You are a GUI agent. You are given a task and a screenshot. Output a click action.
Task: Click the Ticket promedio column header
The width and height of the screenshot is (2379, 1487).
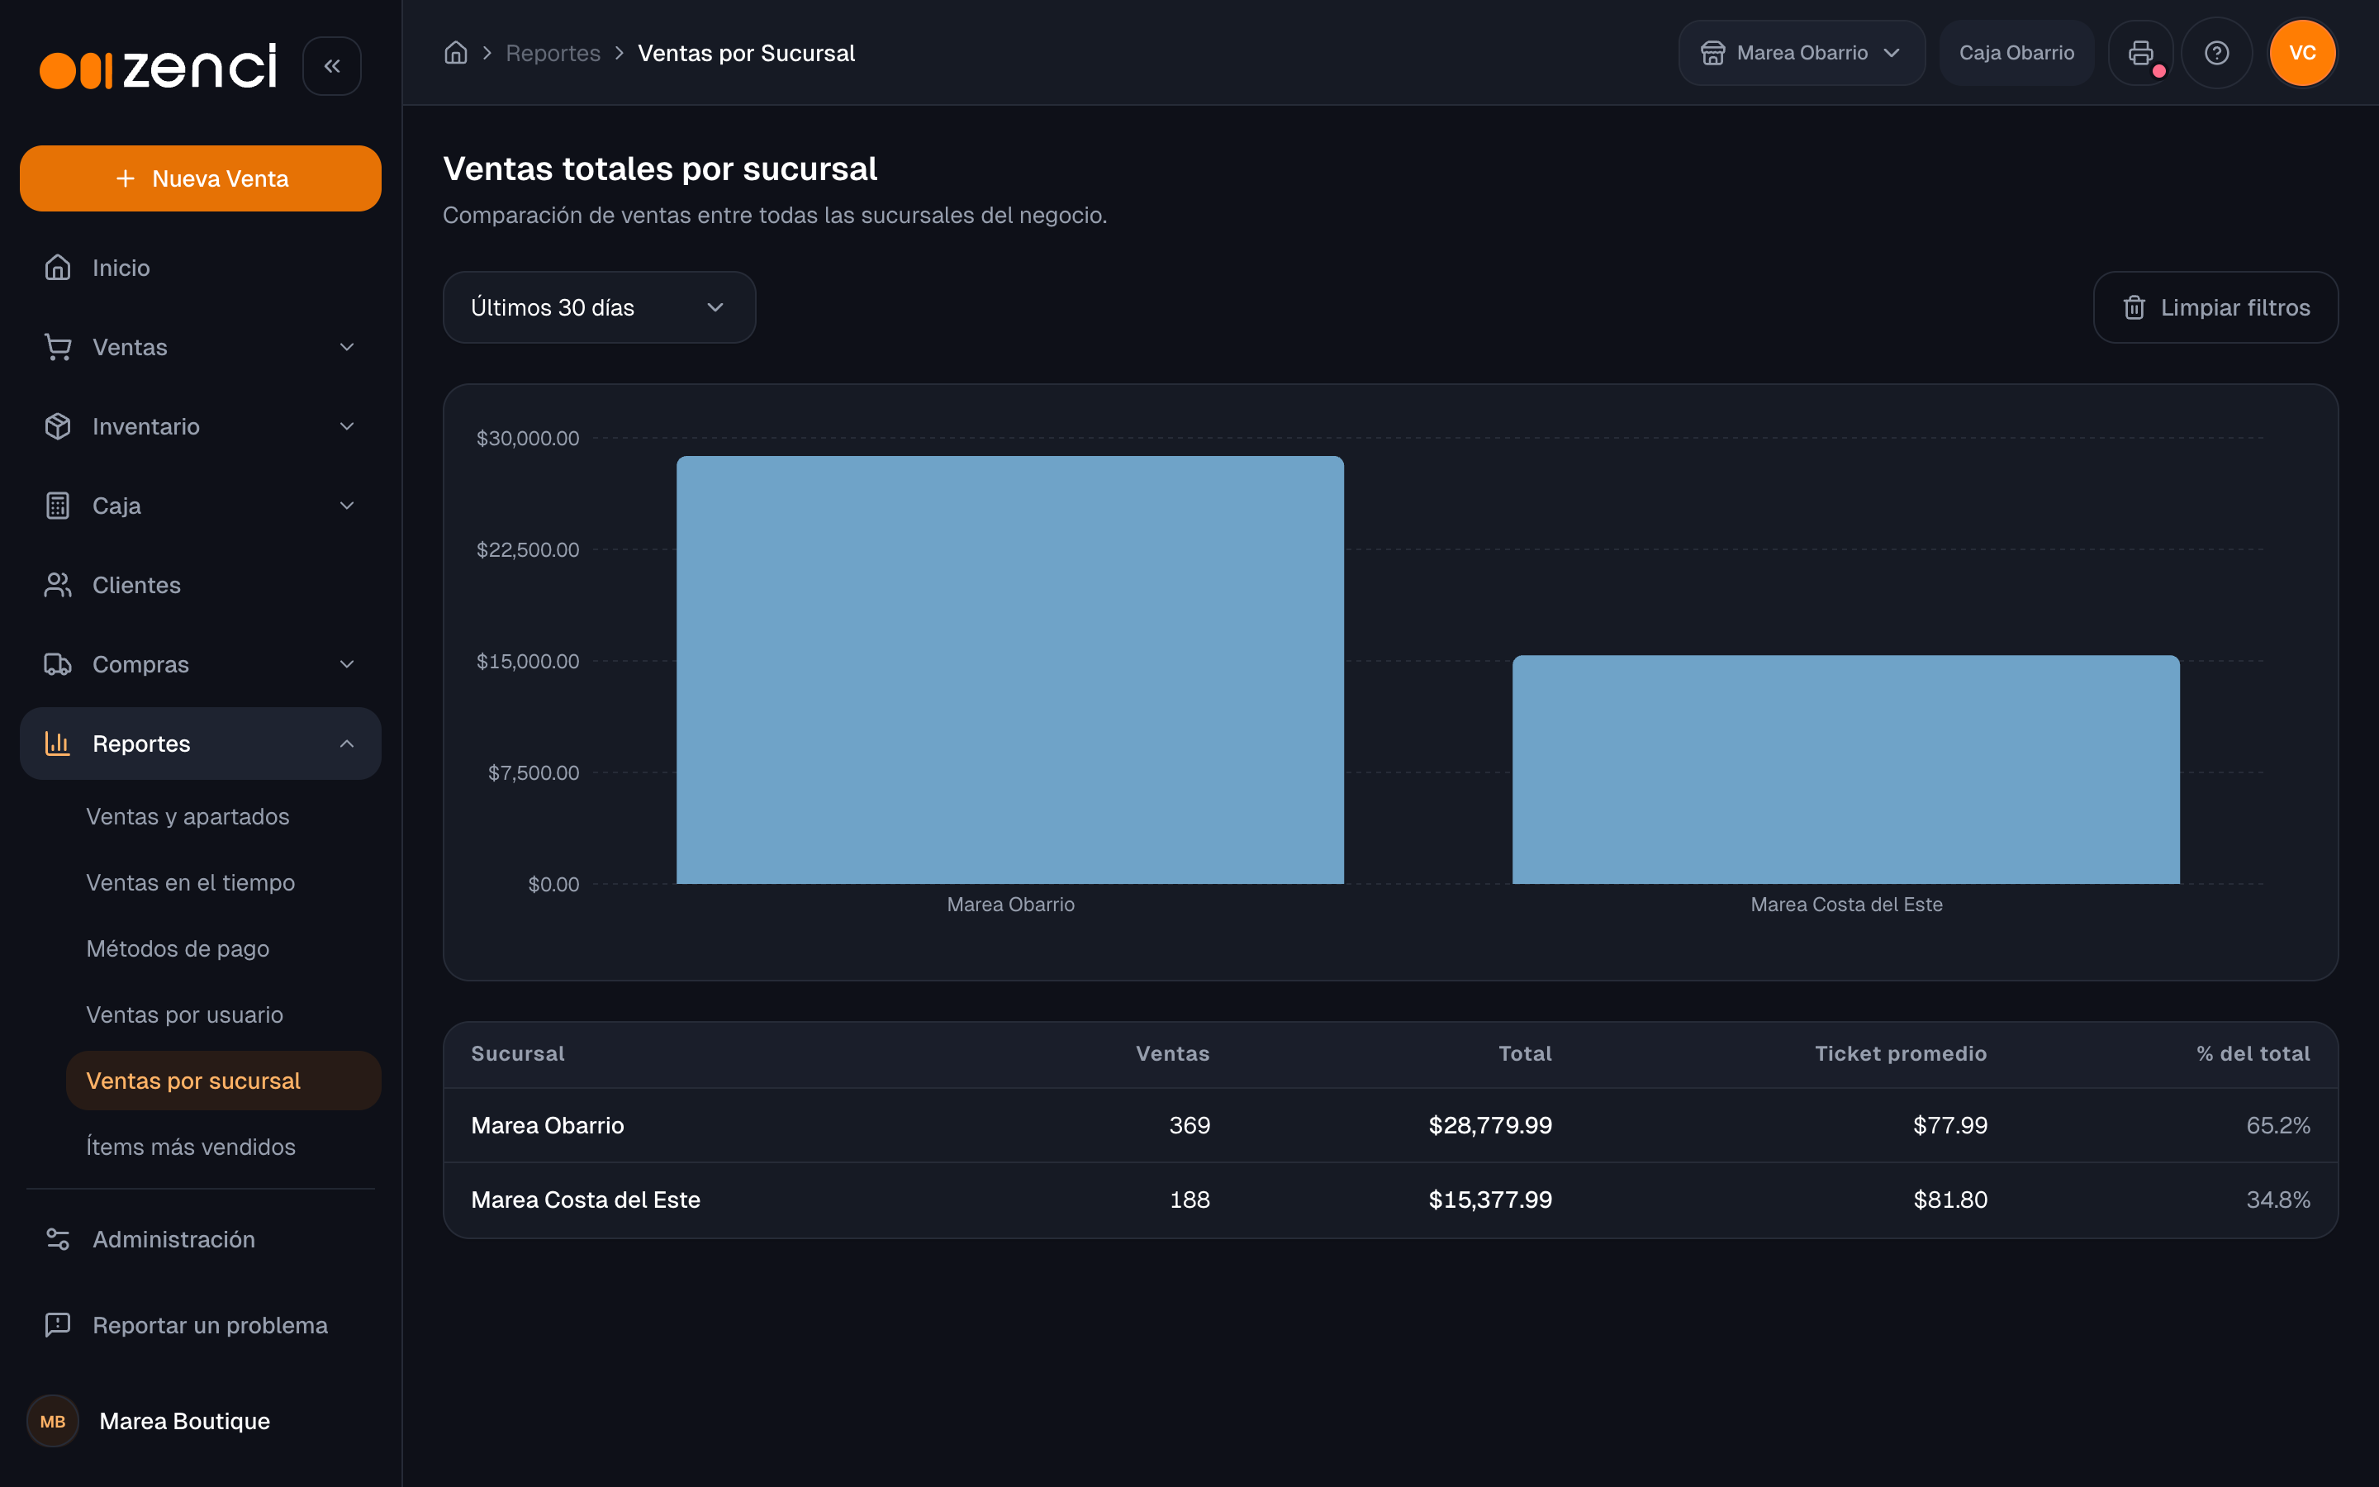point(1900,1053)
